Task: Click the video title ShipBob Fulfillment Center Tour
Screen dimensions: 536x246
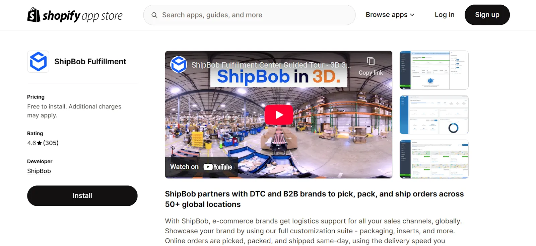Action: coord(271,65)
